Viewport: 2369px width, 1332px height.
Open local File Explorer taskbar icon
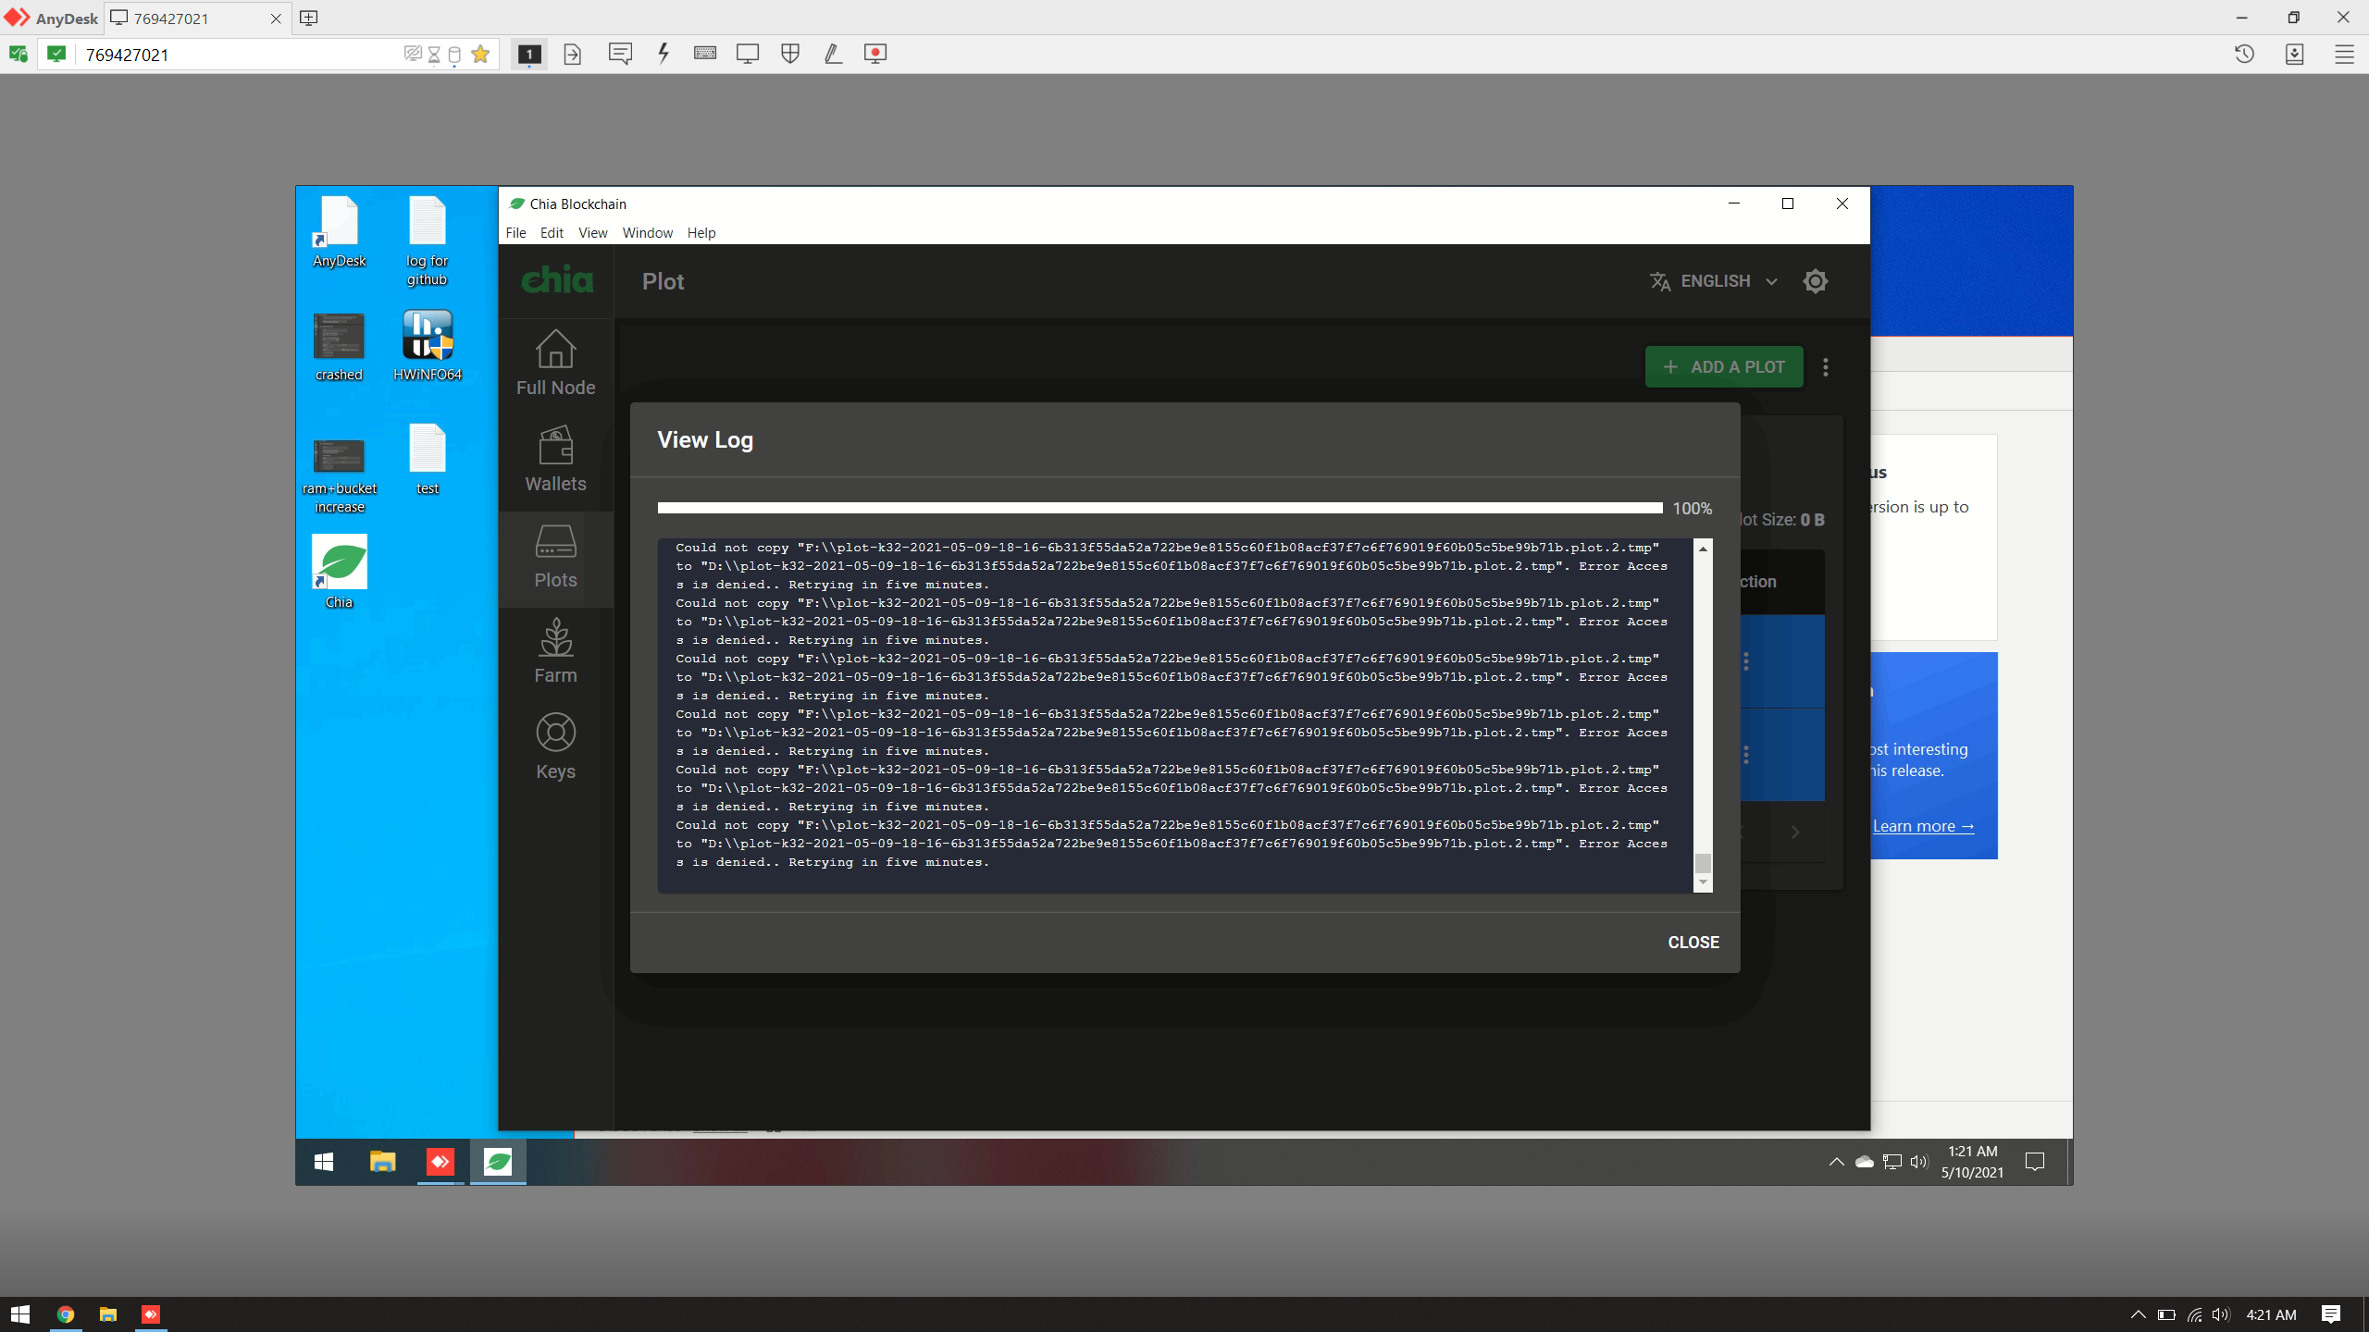coord(108,1314)
